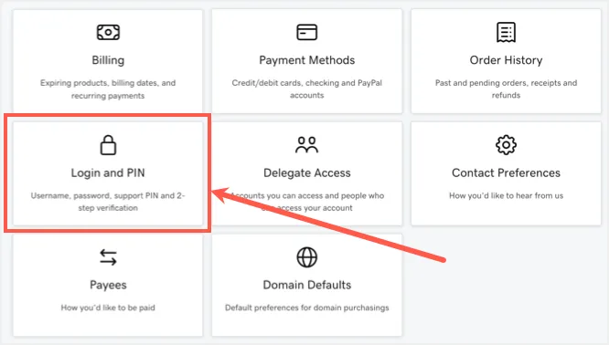Image resolution: width=609 pixels, height=345 pixels.
Task: Click 'Default preferences for domain purchasings' text
Action: point(307,308)
